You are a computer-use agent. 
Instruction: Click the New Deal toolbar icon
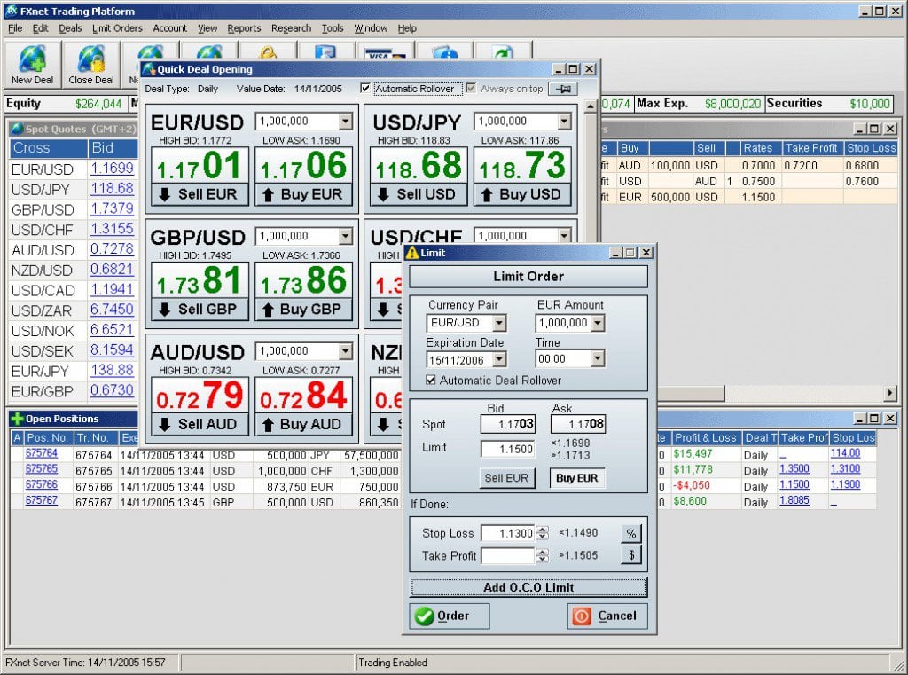click(x=32, y=65)
